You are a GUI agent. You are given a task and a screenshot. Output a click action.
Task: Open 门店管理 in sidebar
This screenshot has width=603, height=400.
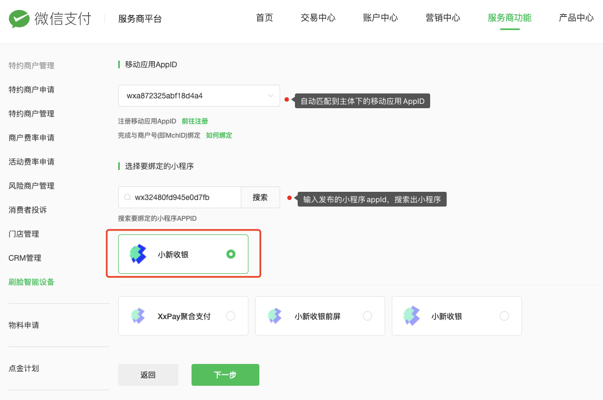coord(24,234)
